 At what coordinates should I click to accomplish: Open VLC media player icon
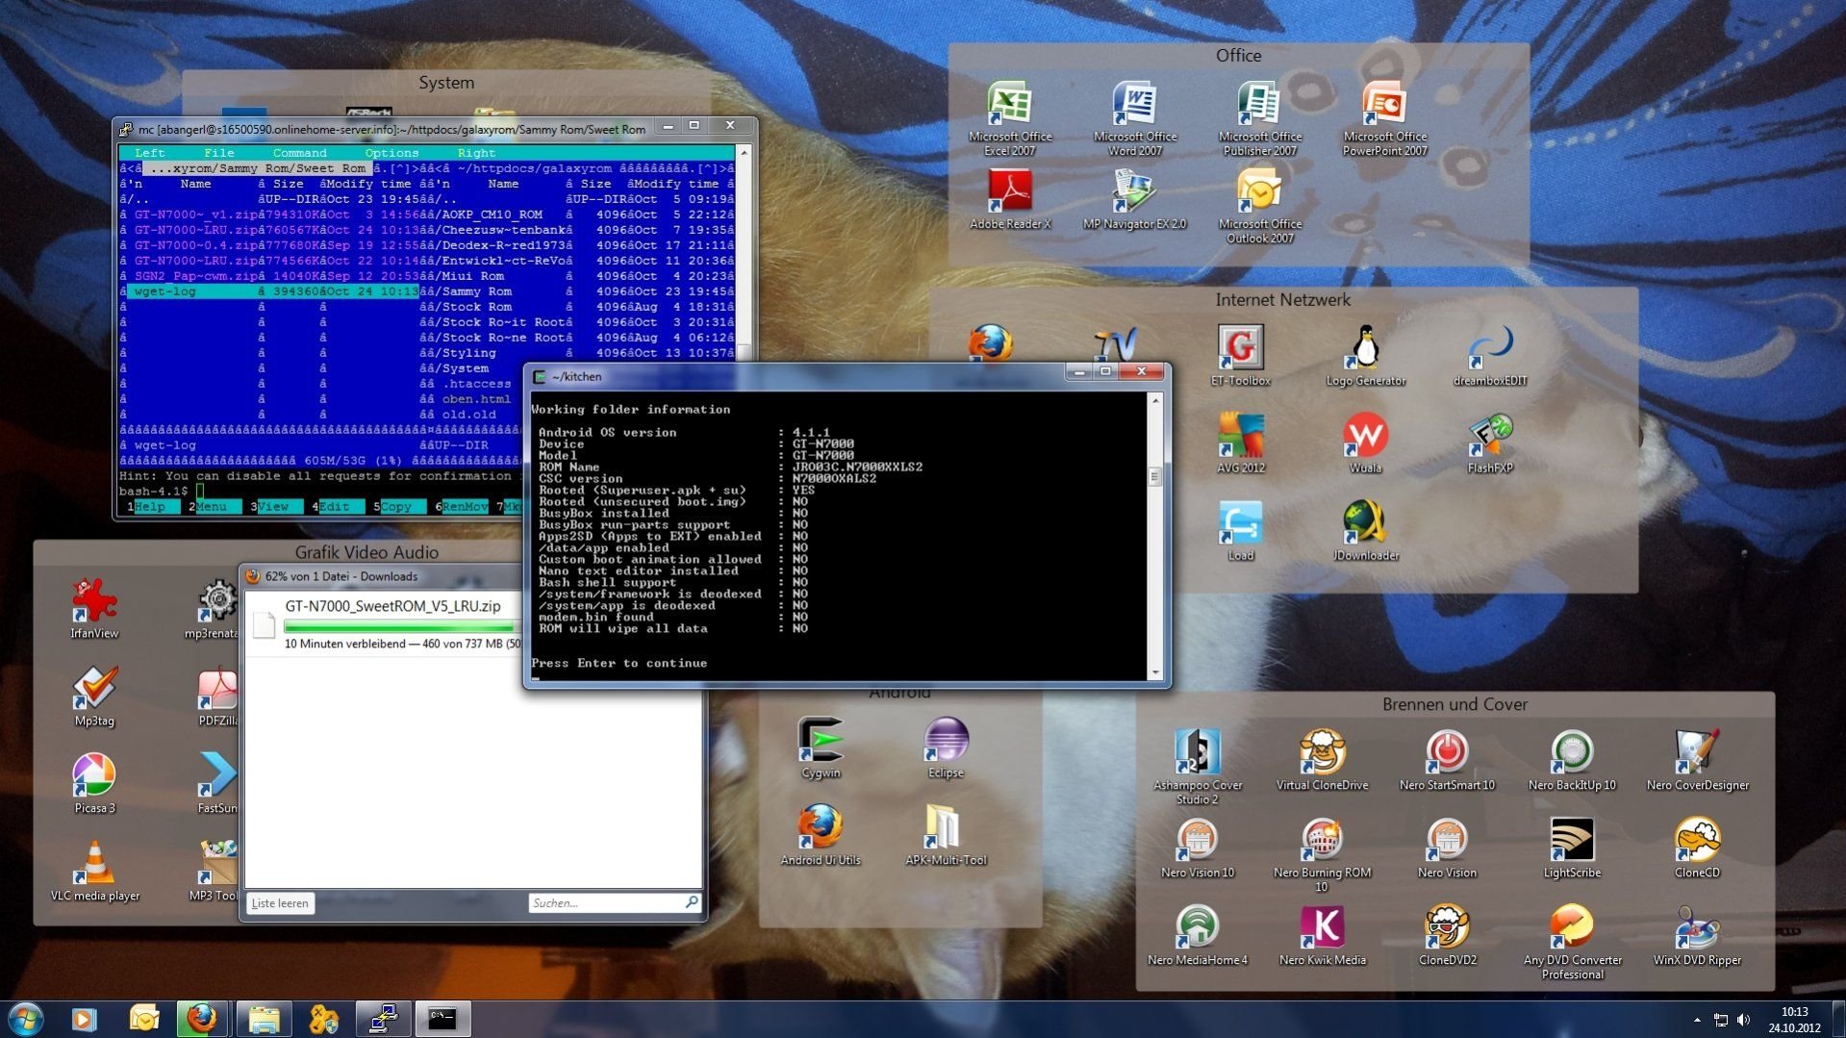click(x=94, y=871)
